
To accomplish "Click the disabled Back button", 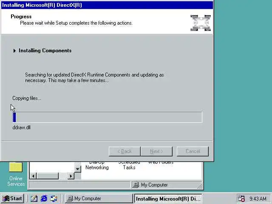I will [125, 151].
